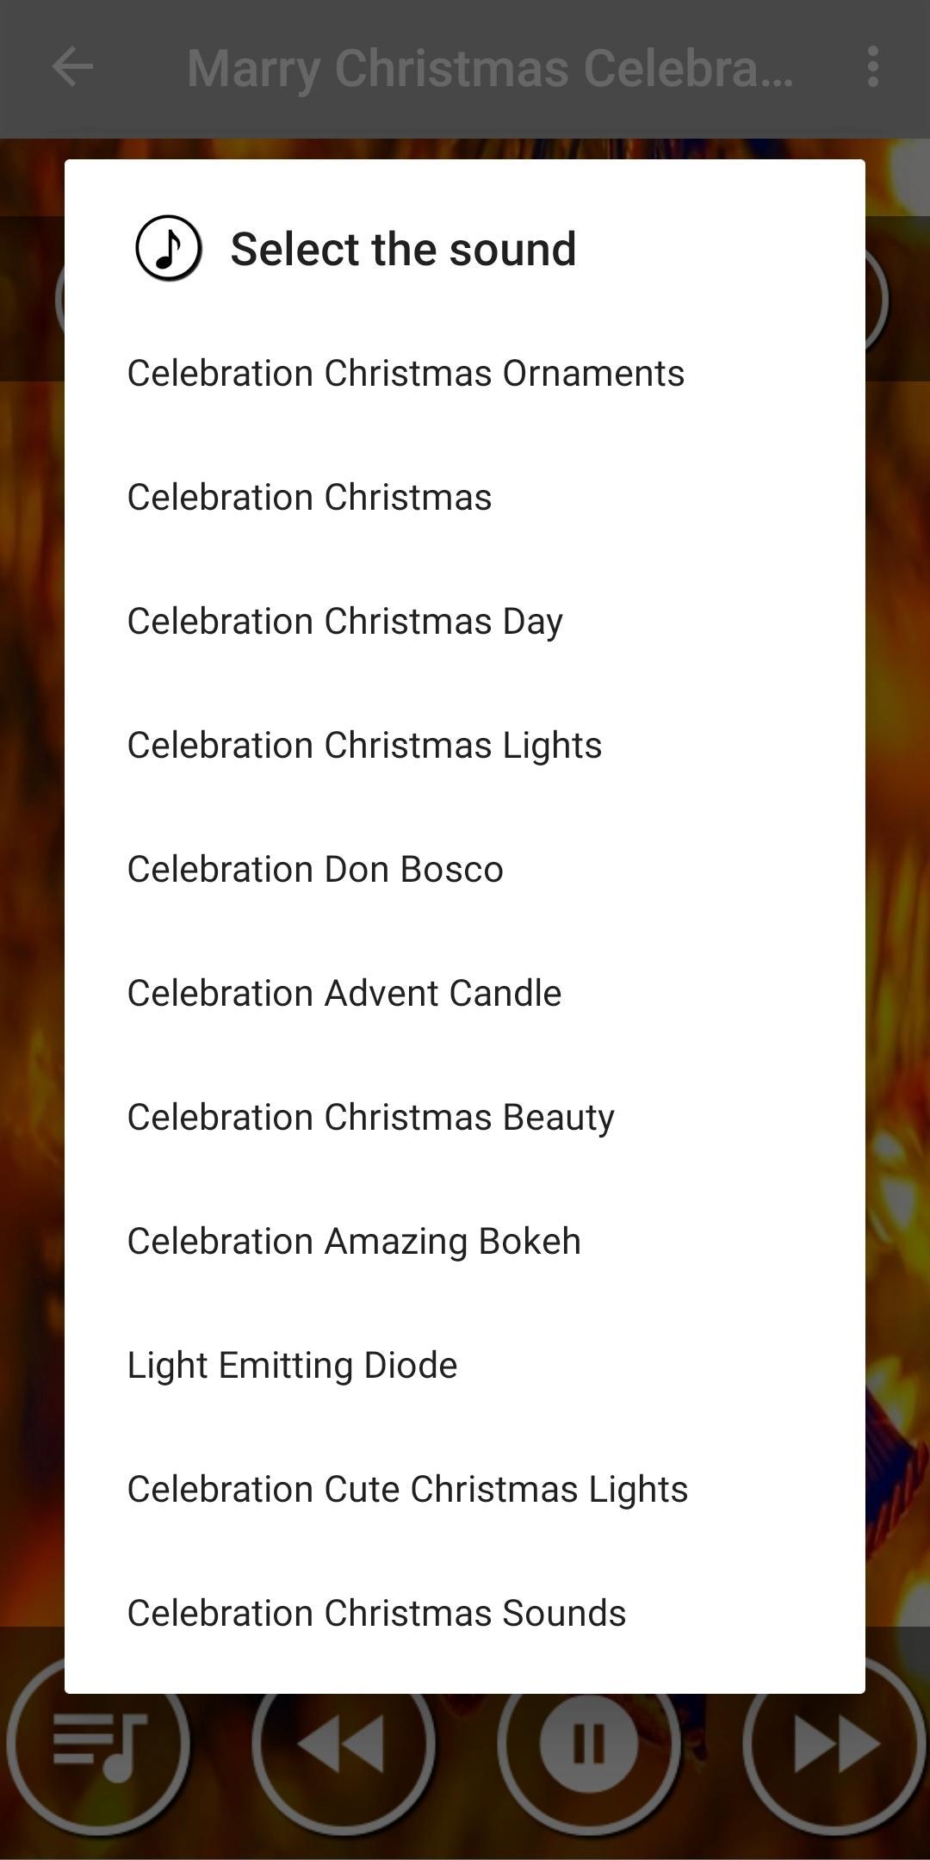Tap the music note dialog icon

(169, 248)
